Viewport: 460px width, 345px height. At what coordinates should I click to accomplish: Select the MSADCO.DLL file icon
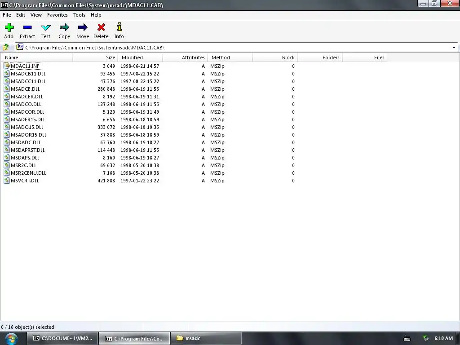(6, 104)
